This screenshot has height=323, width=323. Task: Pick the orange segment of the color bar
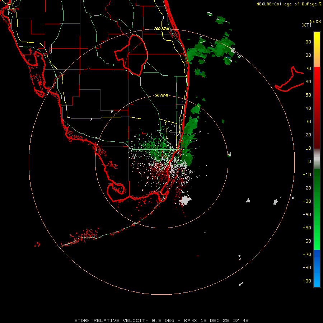(x=317, y=60)
